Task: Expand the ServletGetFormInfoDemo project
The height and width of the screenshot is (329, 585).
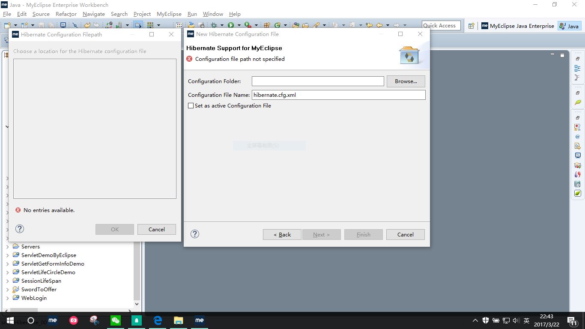Action: point(7,264)
